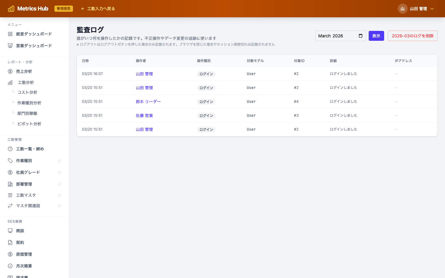This screenshot has width=445, height=278.
Task: Click the shield badge next to 工数マスタ
Action: point(60,195)
